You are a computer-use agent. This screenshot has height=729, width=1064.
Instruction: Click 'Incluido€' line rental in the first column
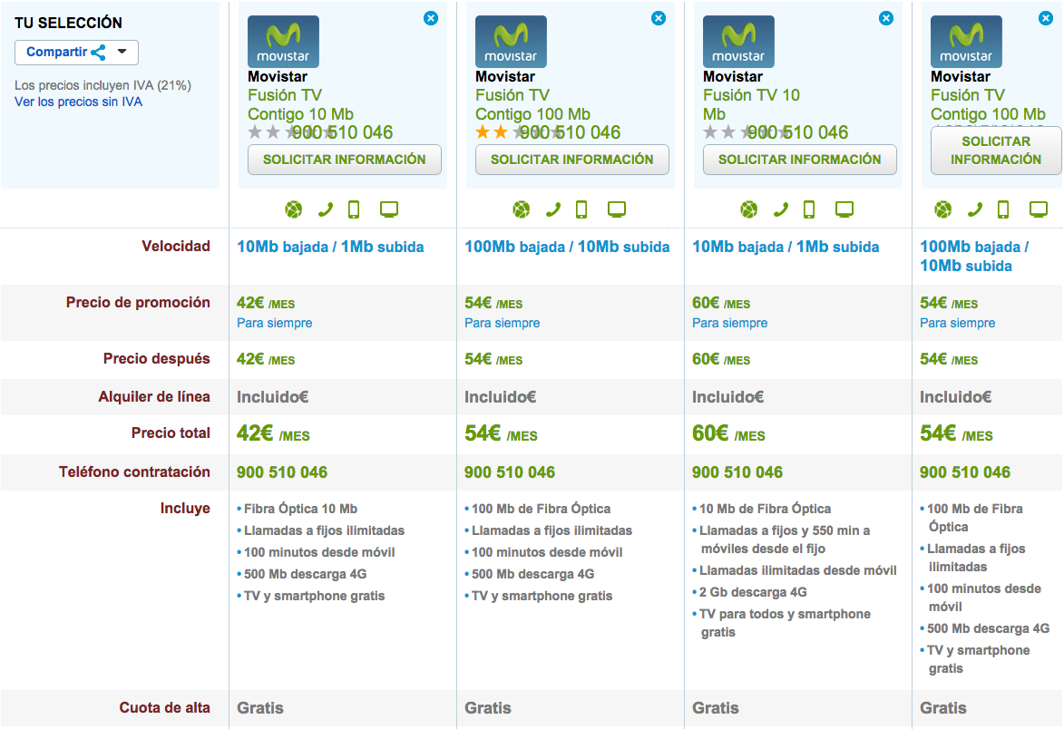273,397
